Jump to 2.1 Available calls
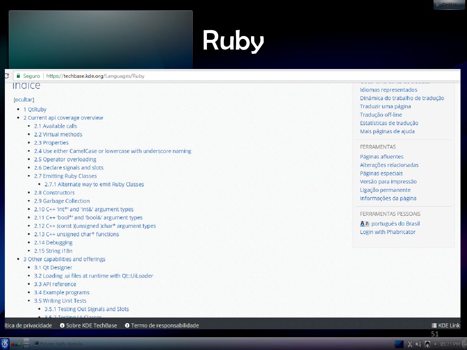 pyautogui.click(x=55, y=126)
